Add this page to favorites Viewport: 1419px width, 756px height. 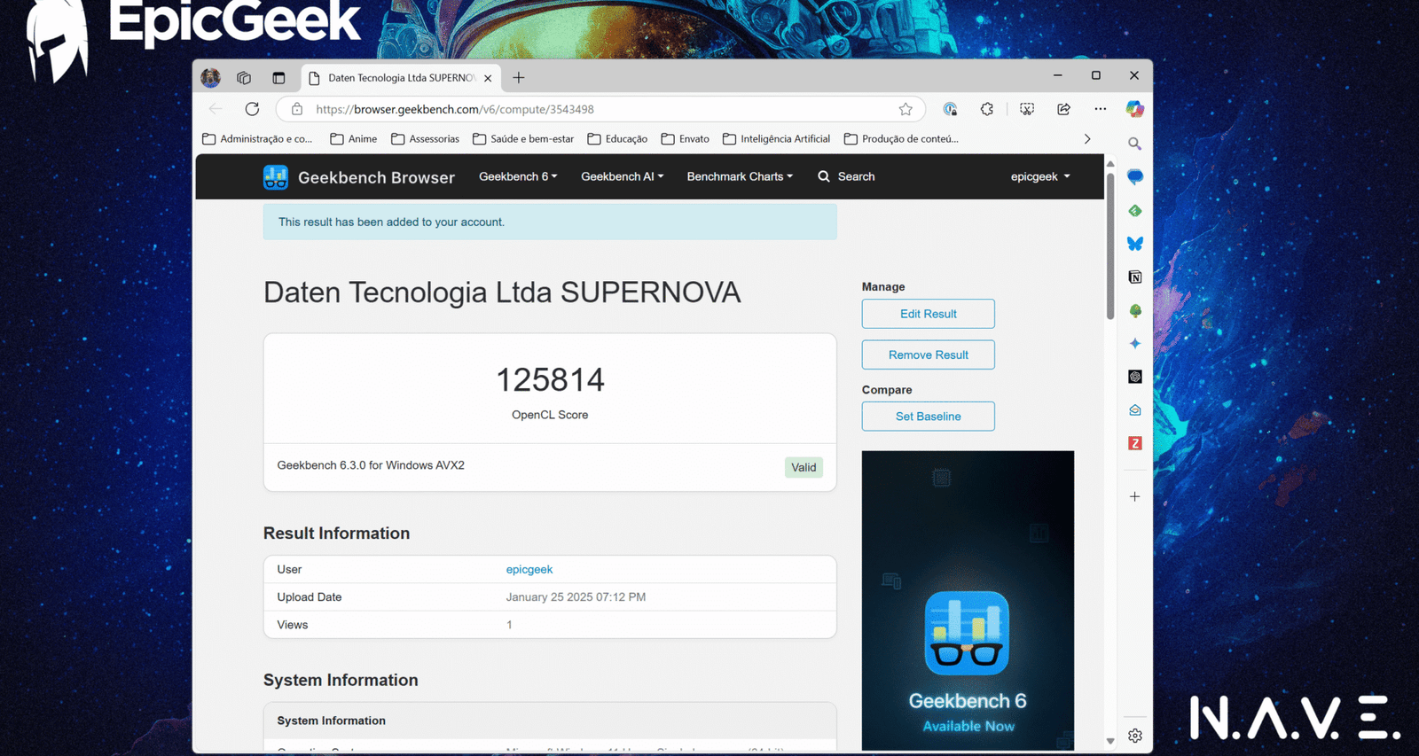point(905,109)
